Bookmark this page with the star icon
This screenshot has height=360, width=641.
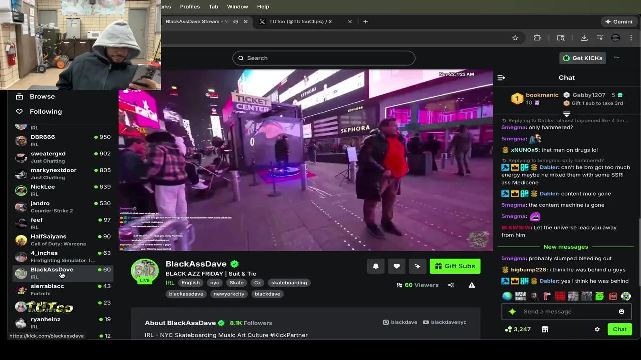(515, 38)
